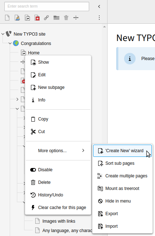Select New TYPO3 site root in tree
This screenshot has height=236, width=155.
[x=29, y=34]
